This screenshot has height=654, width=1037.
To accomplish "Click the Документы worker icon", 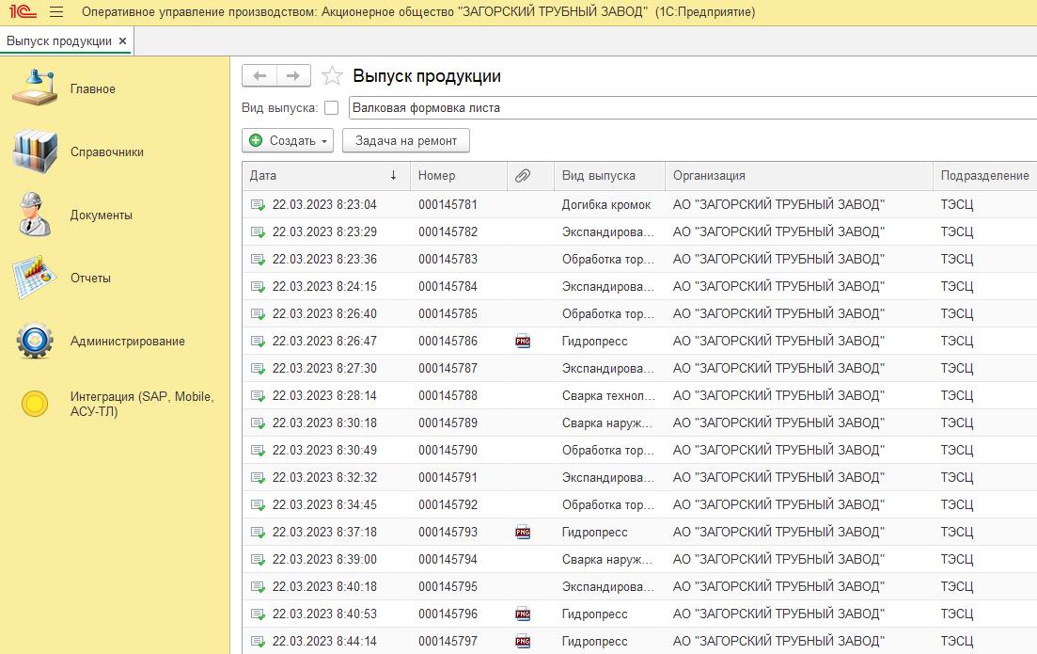I will [35, 215].
